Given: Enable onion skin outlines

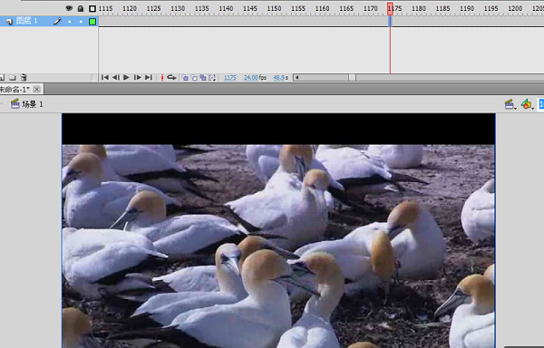Looking at the screenshot, I should [x=194, y=78].
